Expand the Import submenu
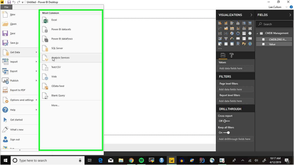This screenshot has height=165, width=294. pos(20,62)
